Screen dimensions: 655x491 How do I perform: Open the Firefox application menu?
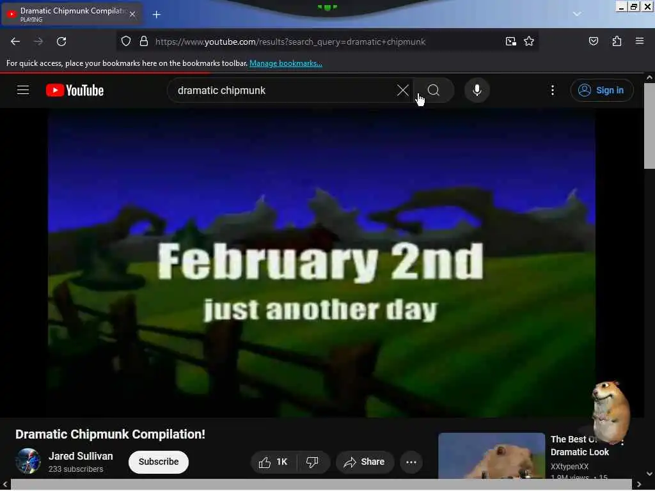640,41
